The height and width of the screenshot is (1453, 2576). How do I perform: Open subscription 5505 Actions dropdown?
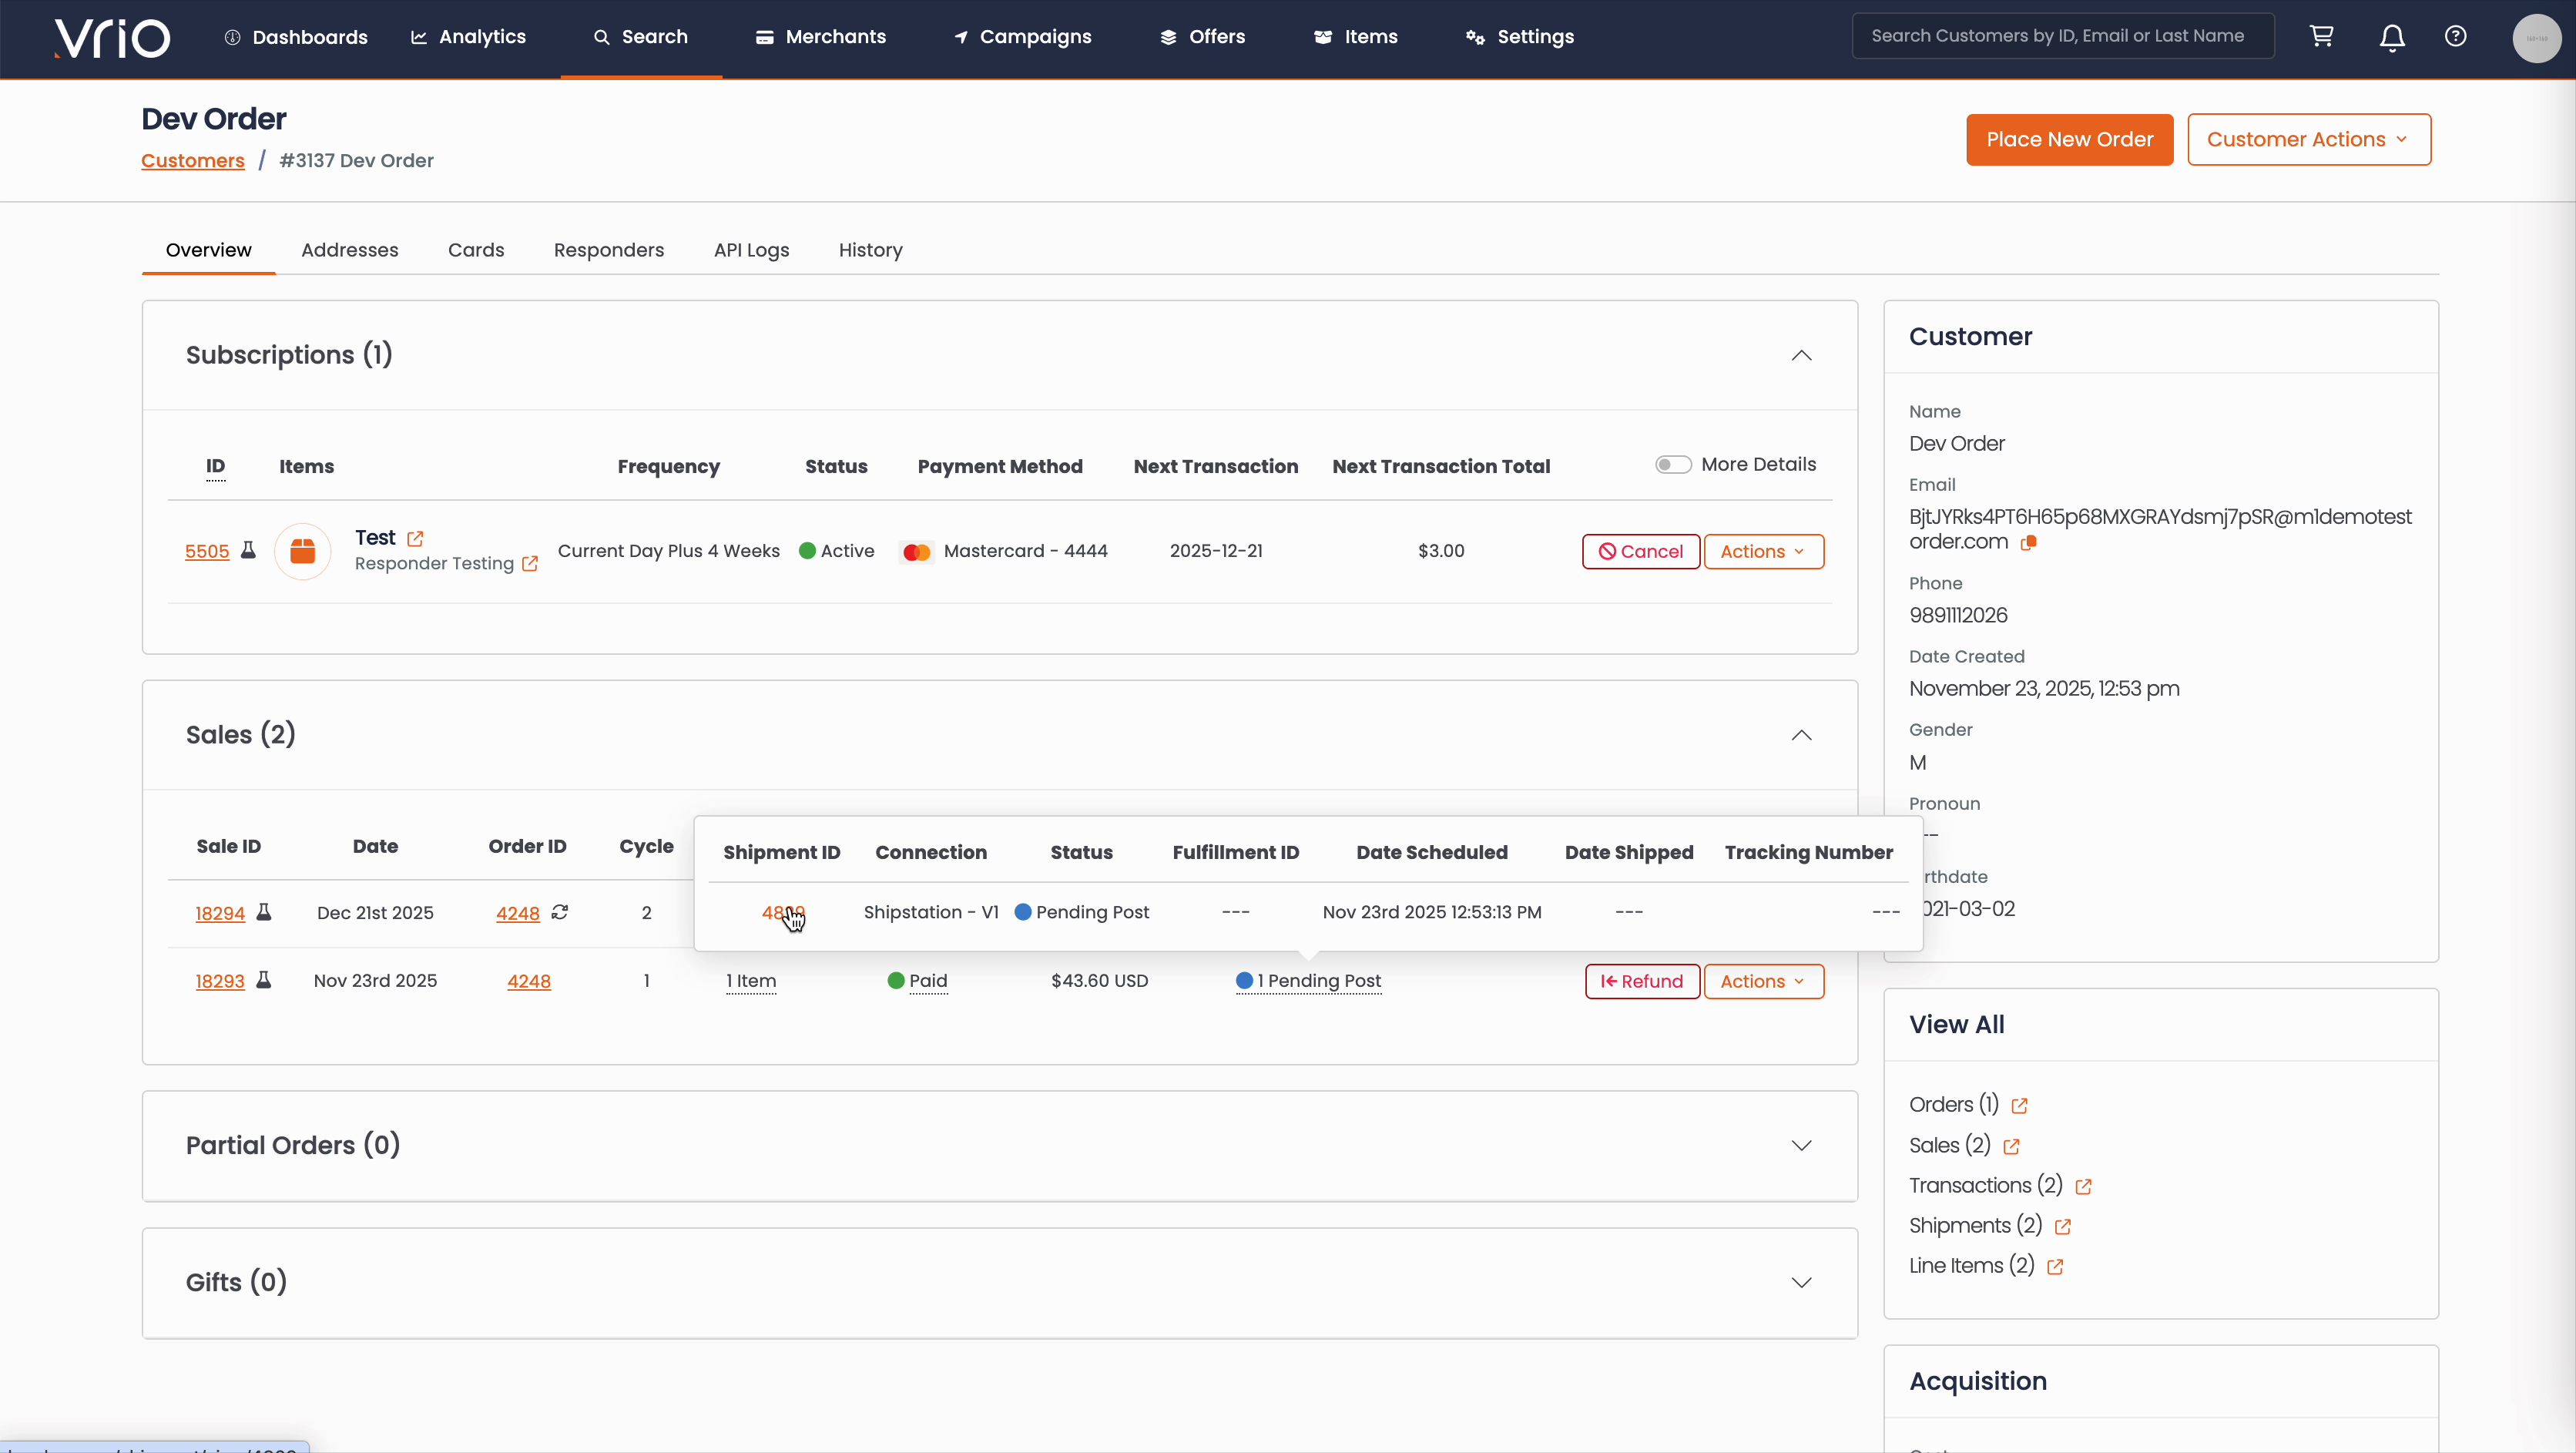[x=1763, y=552]
